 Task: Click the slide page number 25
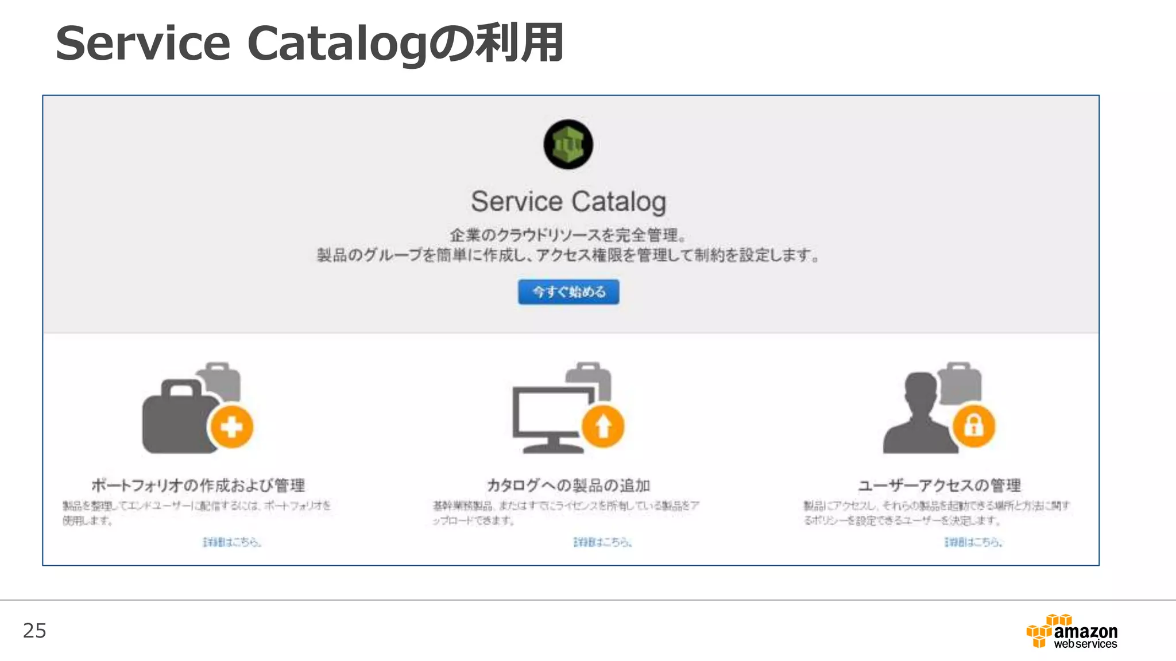[34, 631]
